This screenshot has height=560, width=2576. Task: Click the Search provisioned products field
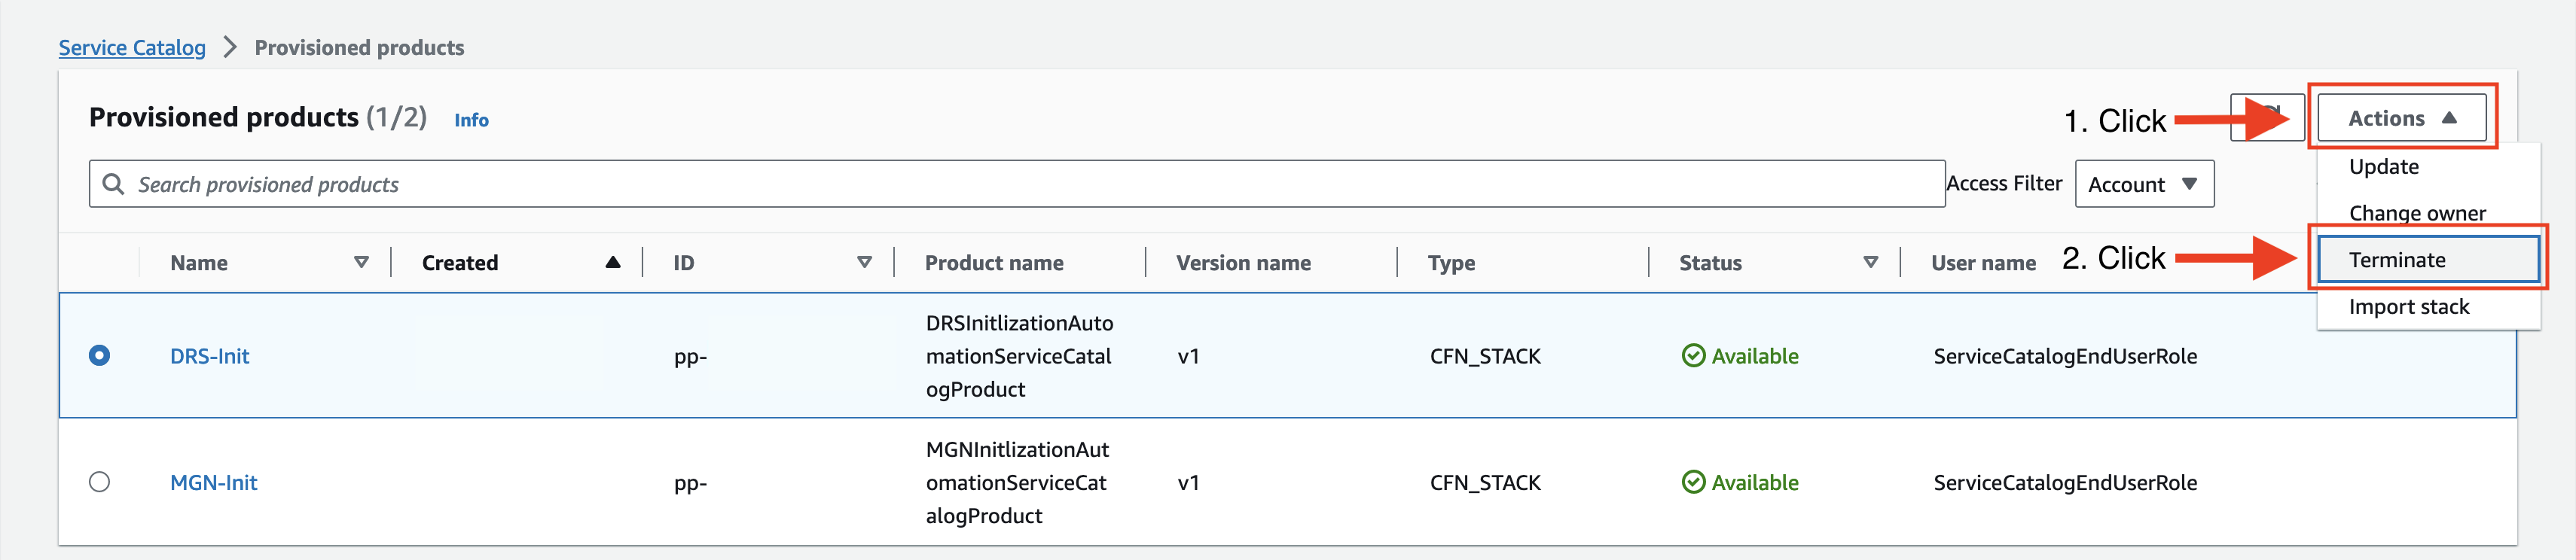pyautogui.click(x=1000, y=184)
